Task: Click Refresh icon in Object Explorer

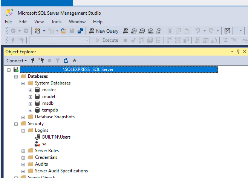Action: pyautogui.click(x=66, y=60)
